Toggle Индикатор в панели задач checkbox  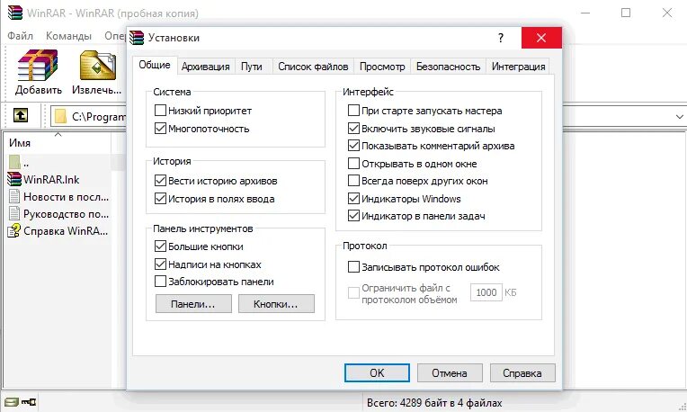pyautogui.click(x=353, y=216)
